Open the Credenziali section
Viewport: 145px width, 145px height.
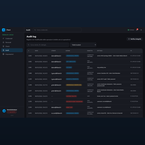point(12,39)
